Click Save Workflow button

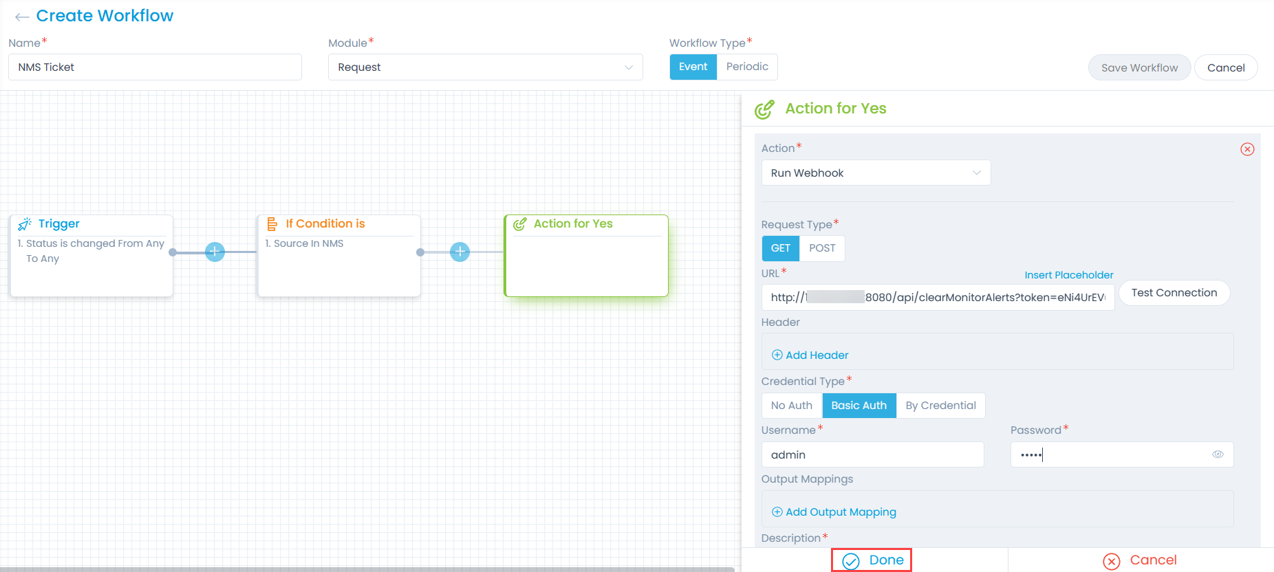(x=1139, y=67)
